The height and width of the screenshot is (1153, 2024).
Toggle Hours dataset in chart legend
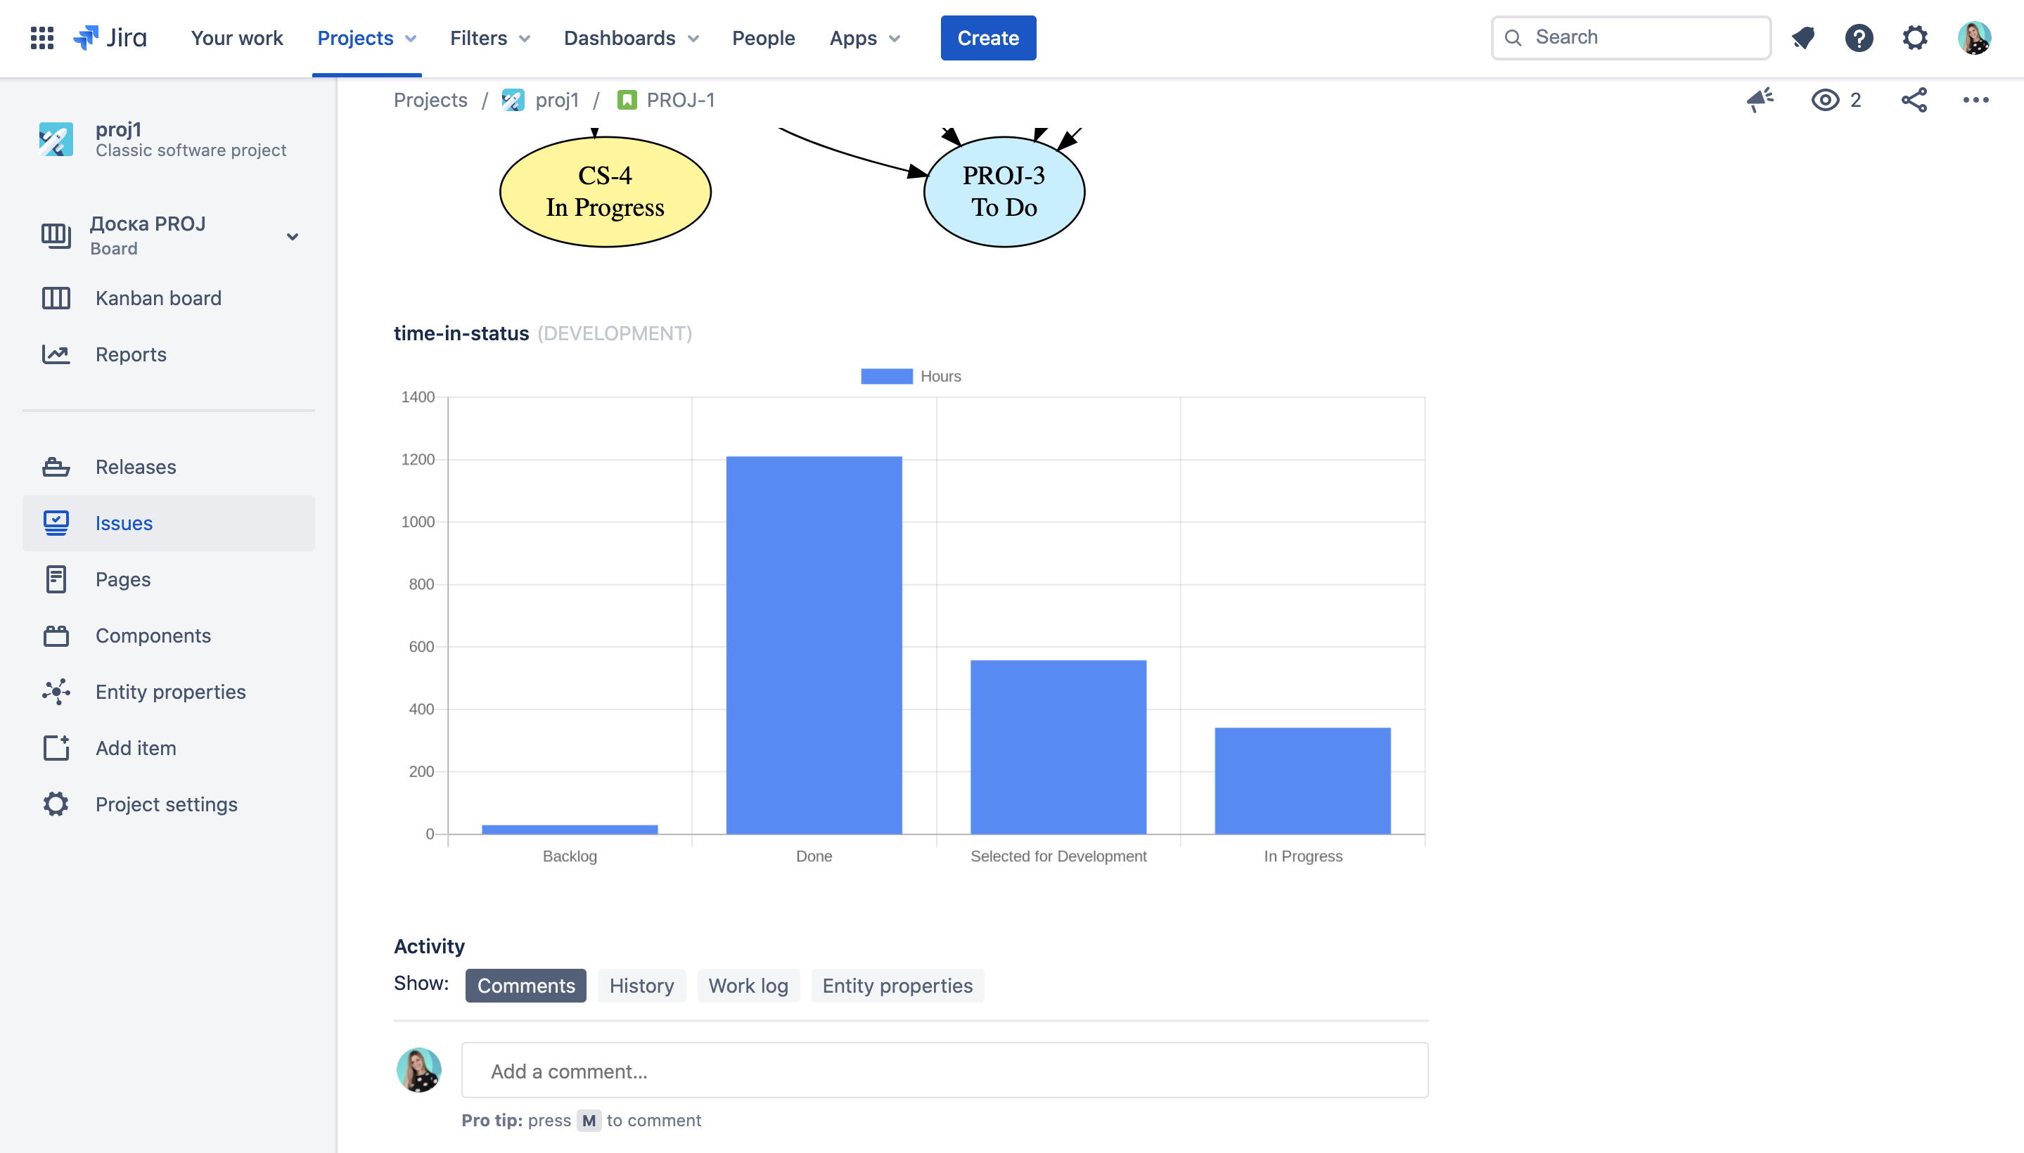[910, 376]
